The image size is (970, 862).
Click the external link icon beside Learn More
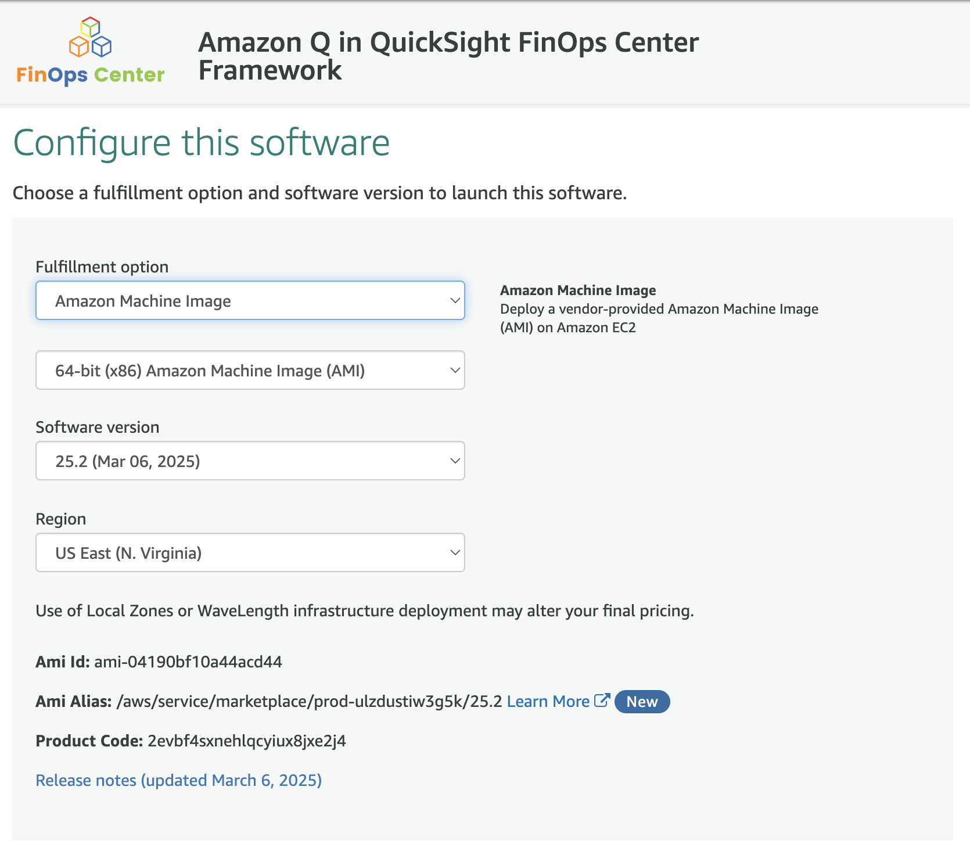tap(602, 701)
